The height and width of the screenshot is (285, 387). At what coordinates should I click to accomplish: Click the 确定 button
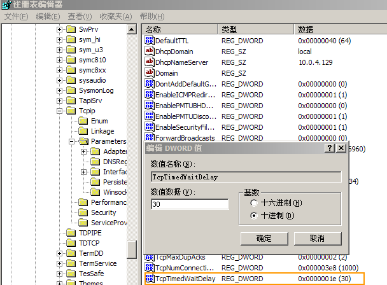pyautogui.click(x=263, y=238)
